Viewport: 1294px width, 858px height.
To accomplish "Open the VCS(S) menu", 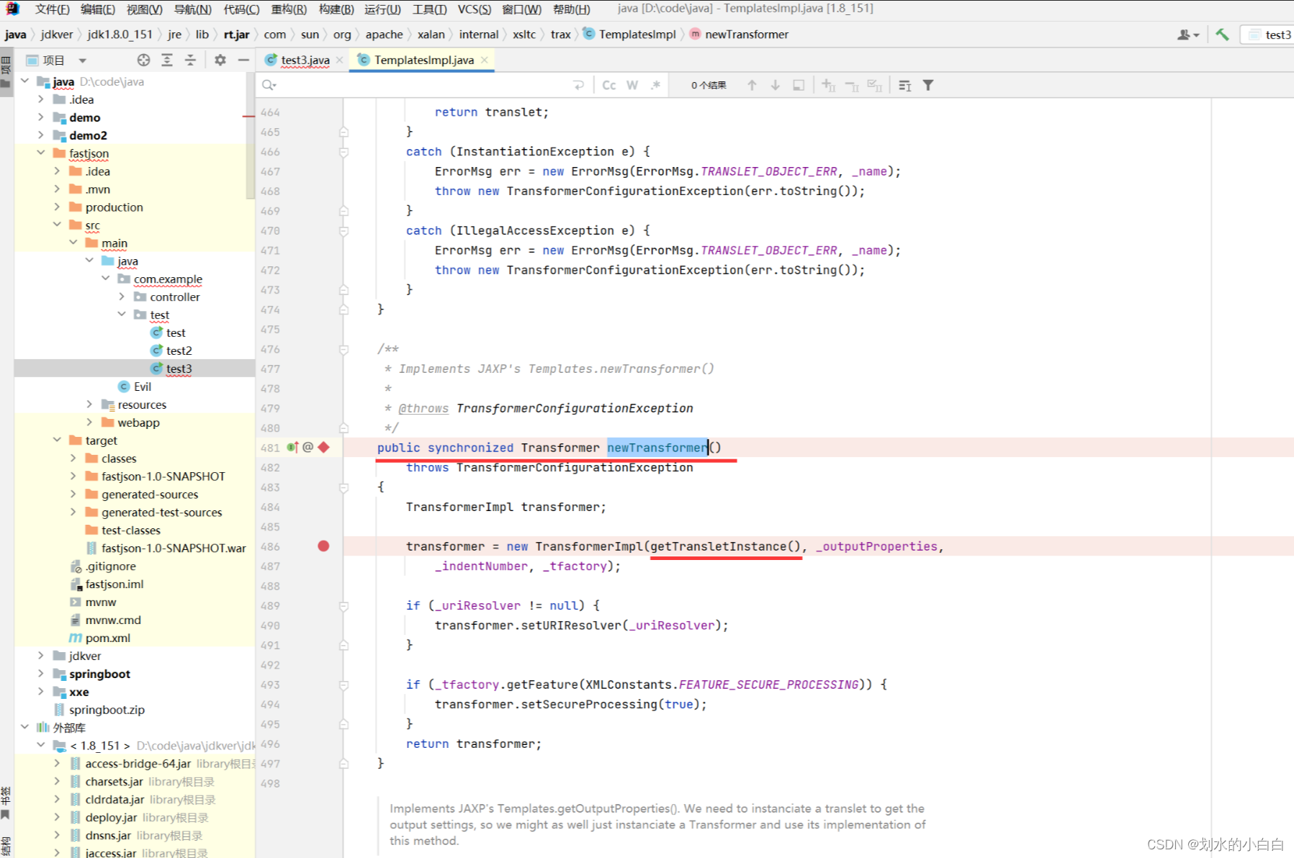I will point(474,9).
